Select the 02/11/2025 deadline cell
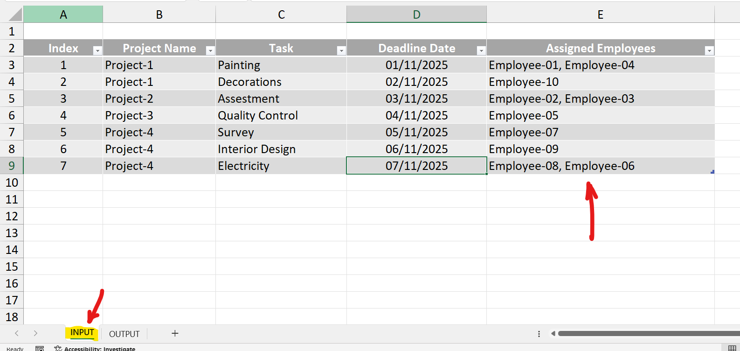The width and height of the screenshot is (740, 351). click(x=416, y=82)
